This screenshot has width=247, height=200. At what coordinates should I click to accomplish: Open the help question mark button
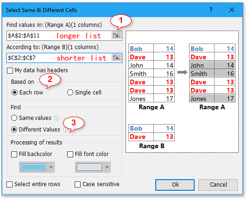tap(211, 10)
